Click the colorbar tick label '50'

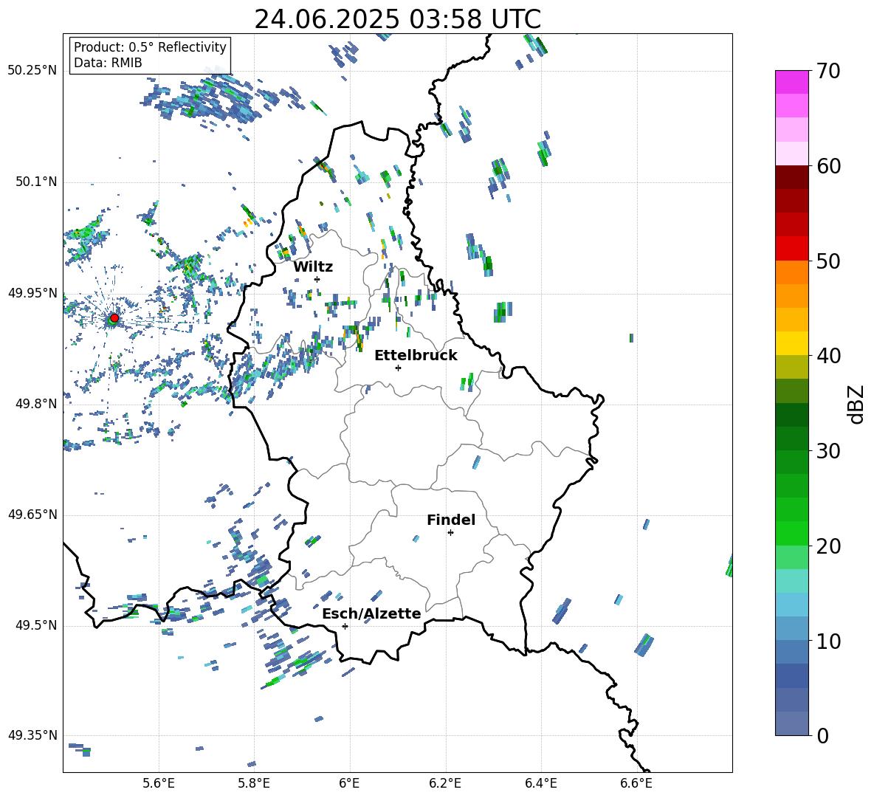pyautogui.click(x=828, y=261)
